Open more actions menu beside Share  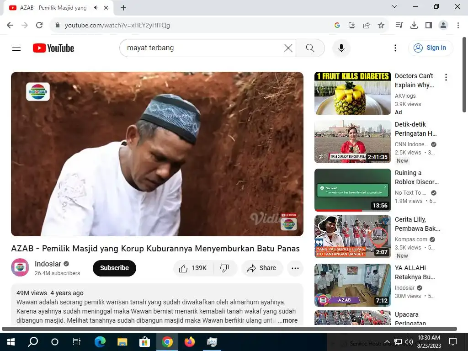295,268
